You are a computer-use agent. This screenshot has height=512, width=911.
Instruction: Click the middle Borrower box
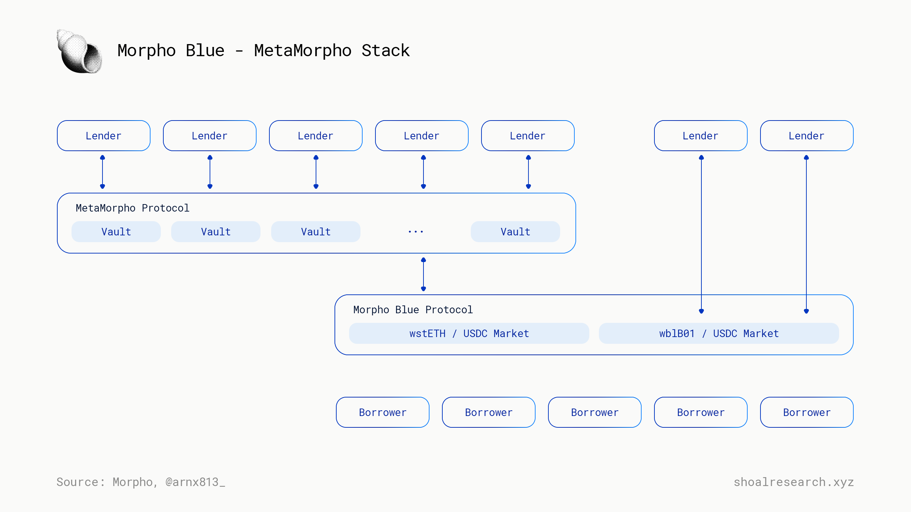[x=595, y=412]
